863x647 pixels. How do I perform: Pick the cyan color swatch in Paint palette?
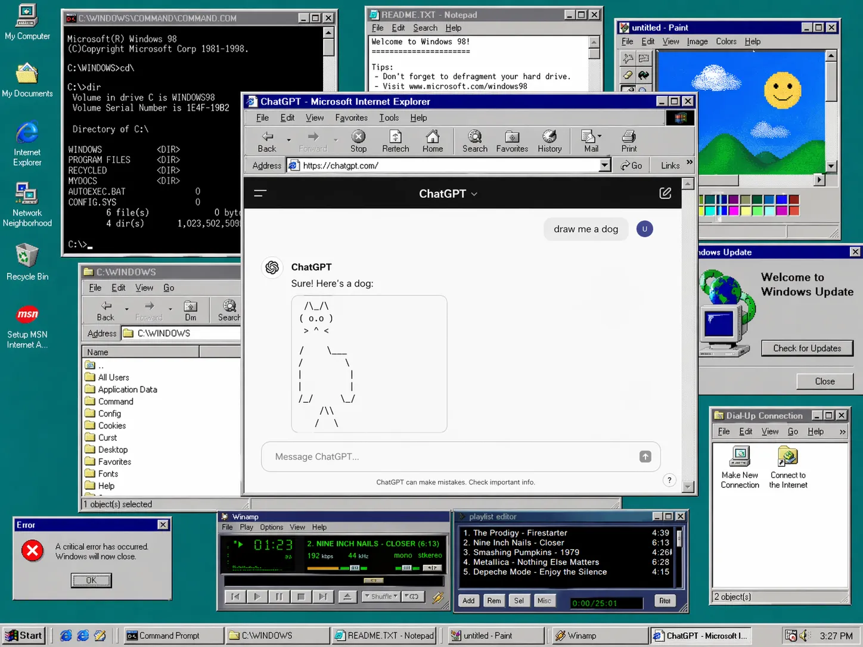(x=709, y=210)
